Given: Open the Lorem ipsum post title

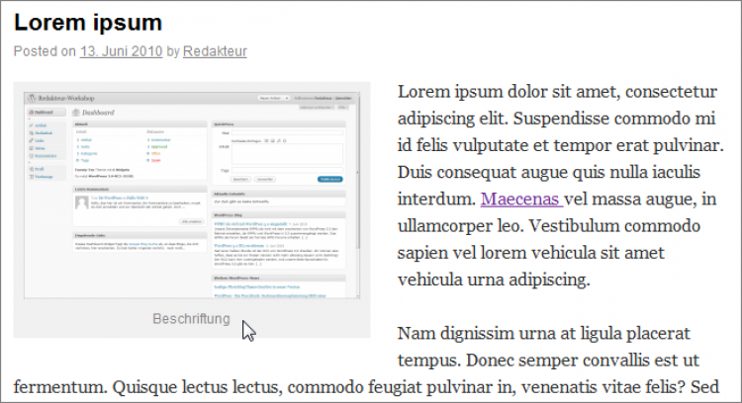Looking at the screenshot, I should (88, 23).
